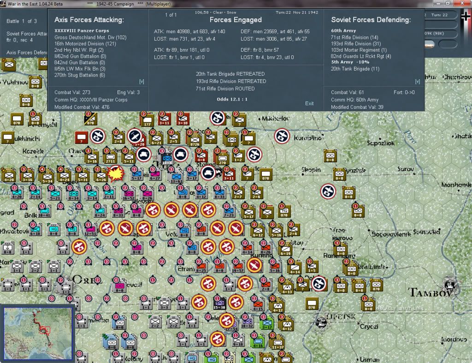Click the Gross Deutschland Mot. Div (102) entry
Image resolution: width=472 pixels, height=363 pixels.
pyautogui.click(x=90, y=37)
